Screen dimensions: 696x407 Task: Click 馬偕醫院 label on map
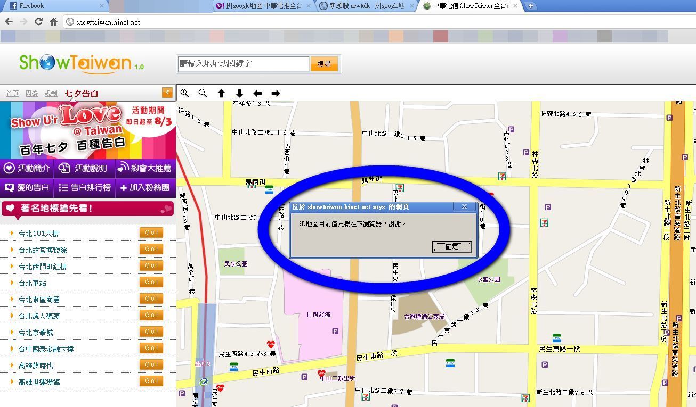pos(318,314)
